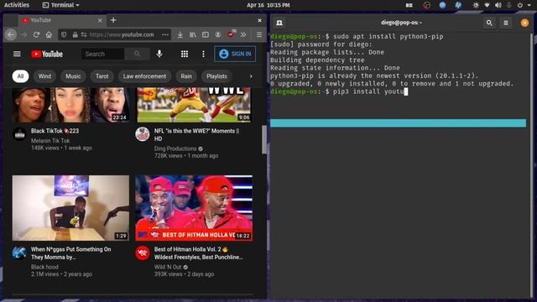
Task: Click the SIGN IN button
Action: click(235, 54)
